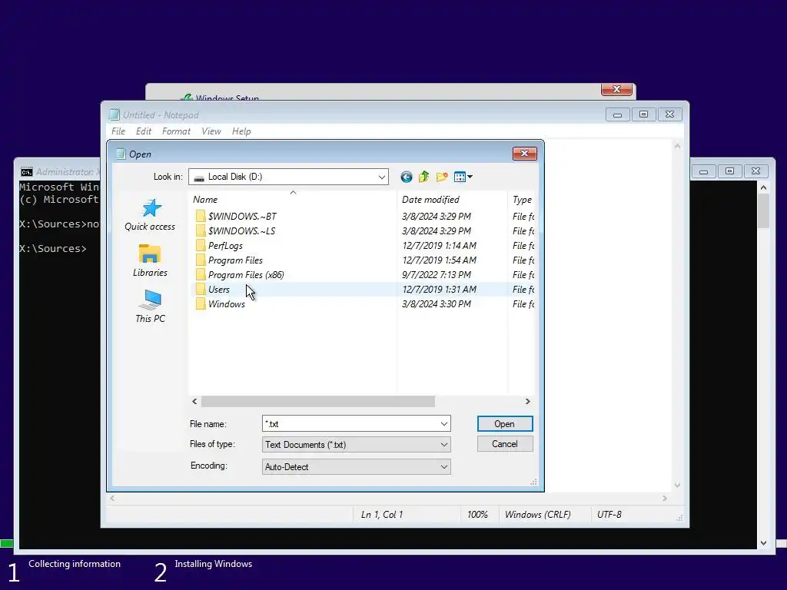
Task: Open the View Menu icon dropdown
Action: (463, 177)
